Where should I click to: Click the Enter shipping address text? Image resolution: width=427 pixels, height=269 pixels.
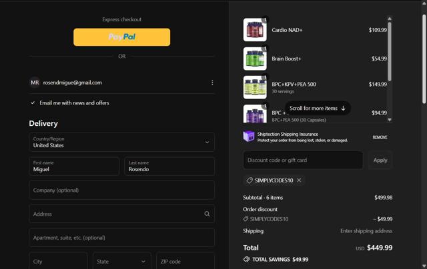pyautogui.click(x=366, y=231)
